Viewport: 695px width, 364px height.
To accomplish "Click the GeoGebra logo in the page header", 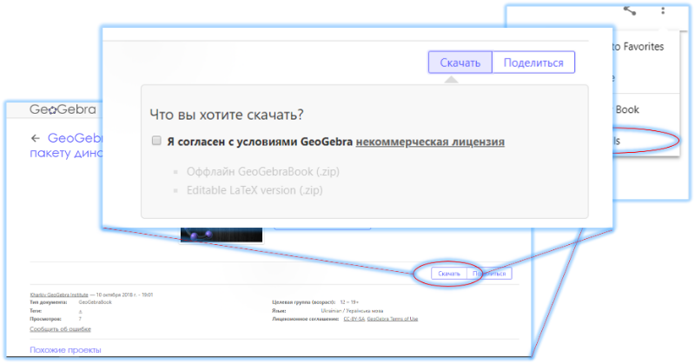I will click(63, 109).
